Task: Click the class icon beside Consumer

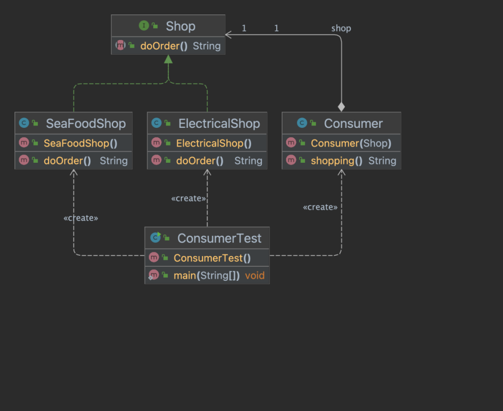Action: 302,123
